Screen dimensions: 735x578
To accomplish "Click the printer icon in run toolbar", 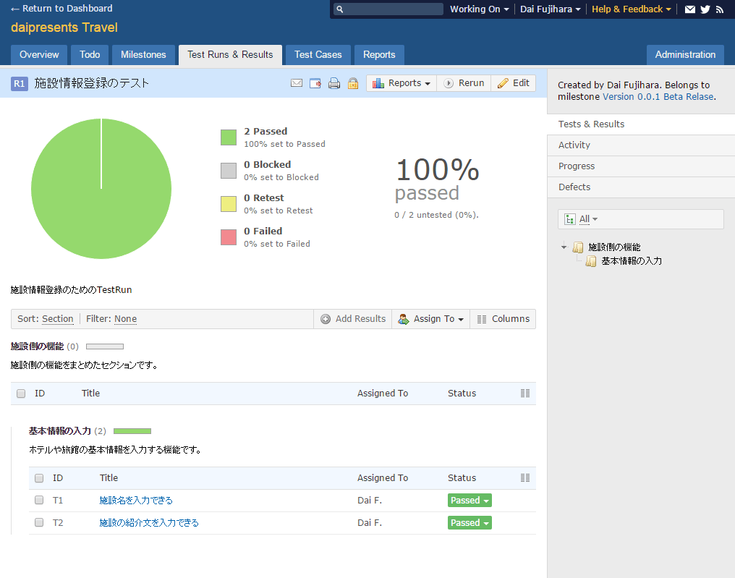I will click(x=334, y=83).
